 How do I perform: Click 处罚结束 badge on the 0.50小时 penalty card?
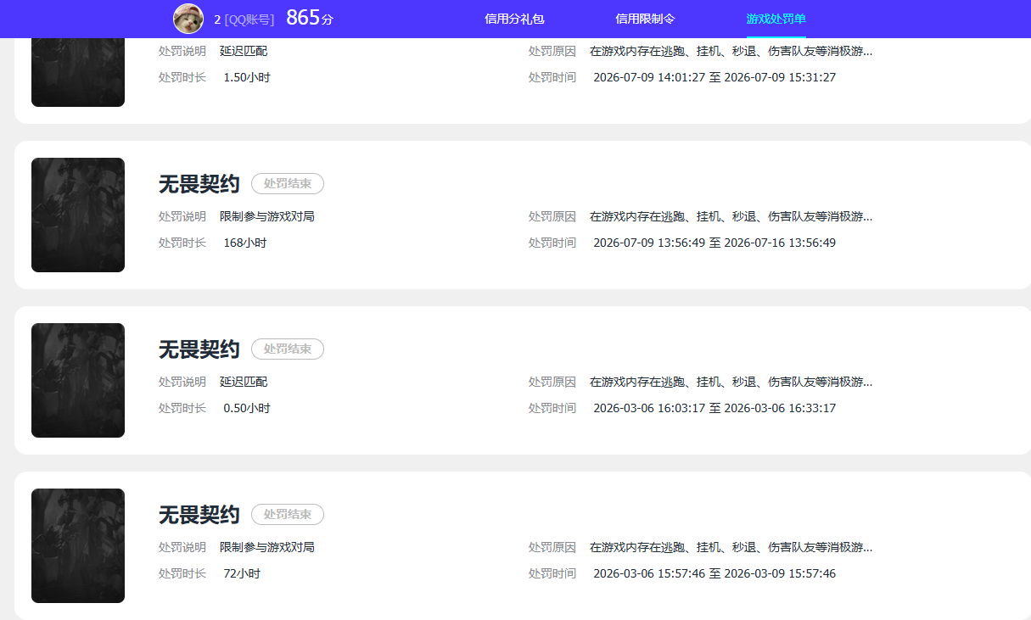[288, 349]
